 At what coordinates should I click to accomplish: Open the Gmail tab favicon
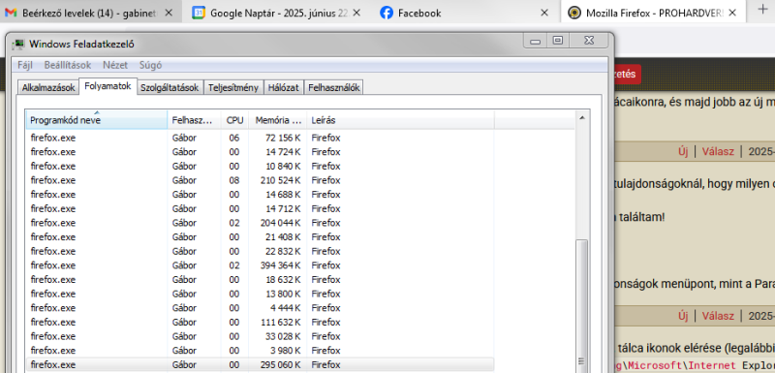pyautogui.click(x=11, y=14)
